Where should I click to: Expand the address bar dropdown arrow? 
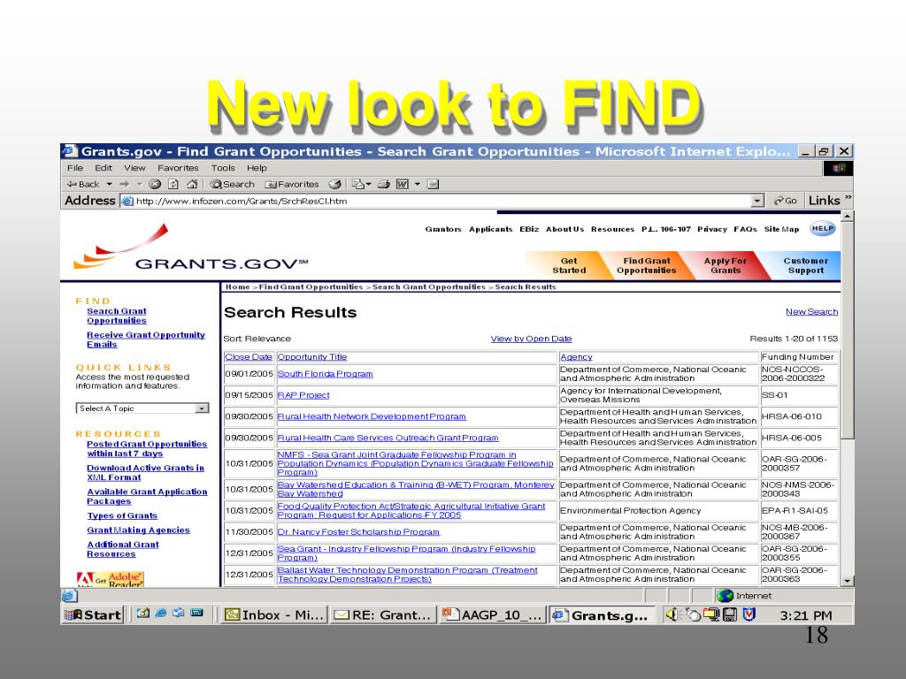pyautogui.click(x=757, y=201)
